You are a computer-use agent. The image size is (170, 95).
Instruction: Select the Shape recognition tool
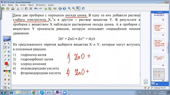9,52
